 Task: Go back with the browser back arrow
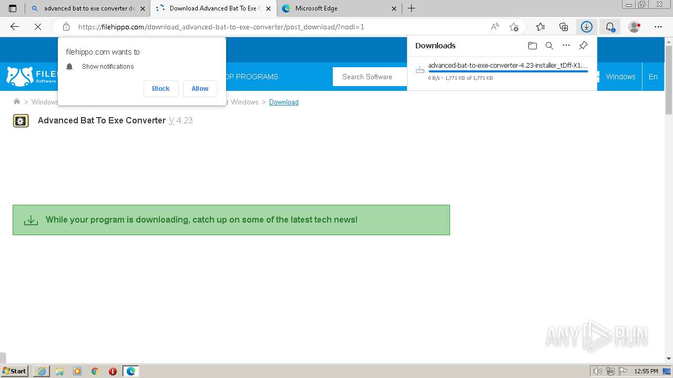click(15, 27)
